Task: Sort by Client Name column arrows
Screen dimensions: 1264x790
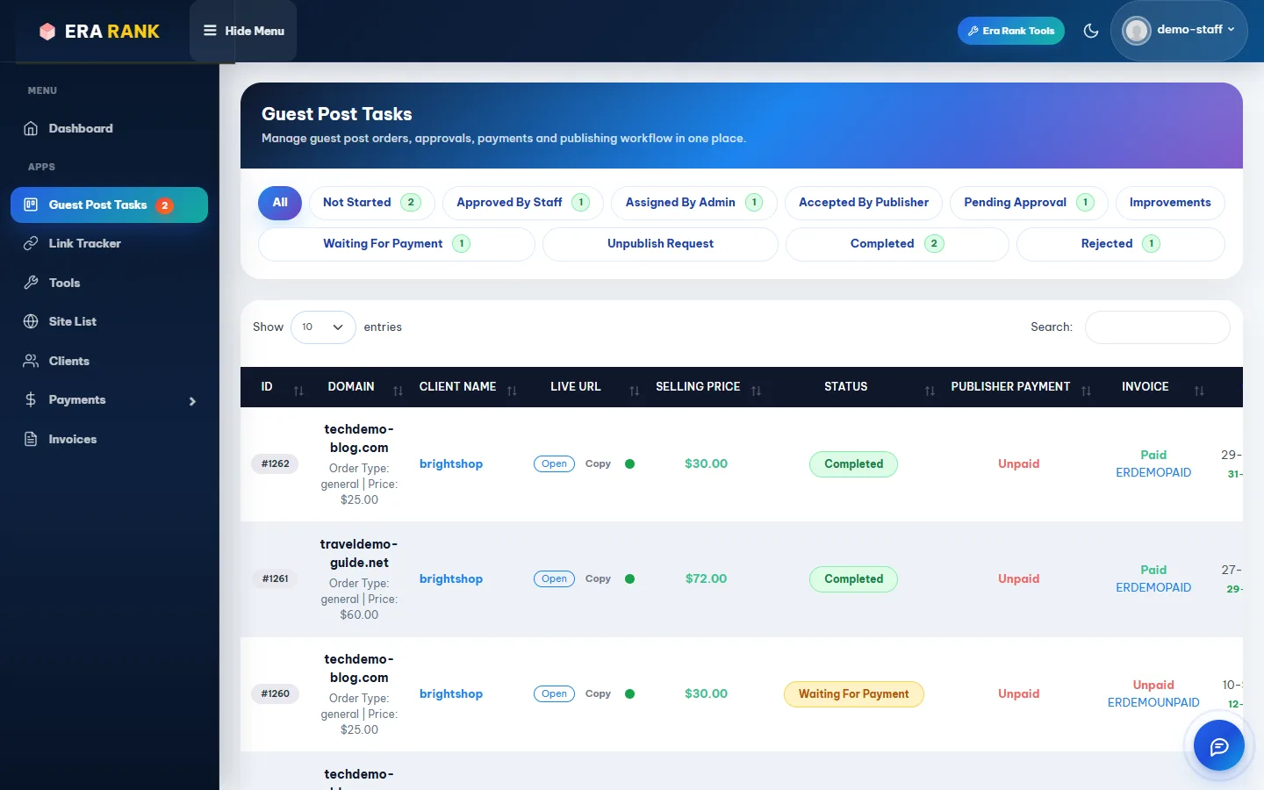Action: point(512,391)
